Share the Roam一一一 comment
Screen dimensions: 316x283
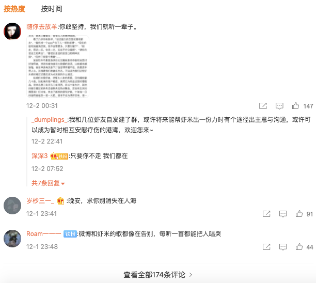click(x=266, y=247)
